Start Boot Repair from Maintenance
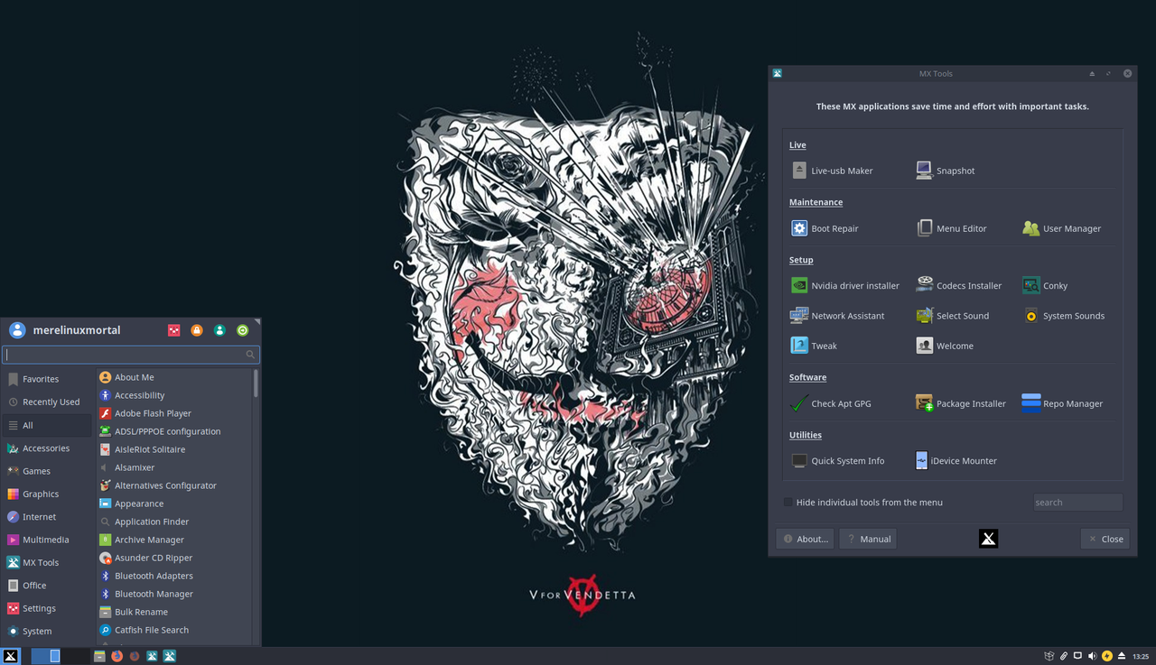This screenshot has width=1156, height=665. click(834, 228)
